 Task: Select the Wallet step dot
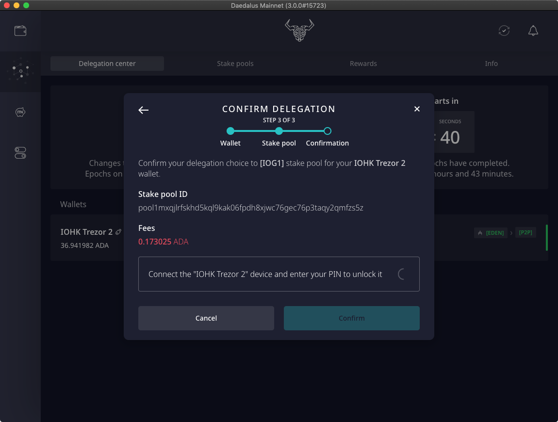(230, 131)
